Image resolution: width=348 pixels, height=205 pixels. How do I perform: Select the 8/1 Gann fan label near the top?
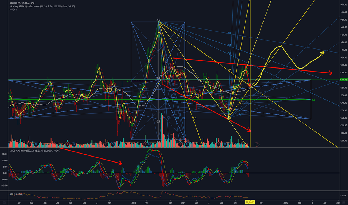pos(229,33)
